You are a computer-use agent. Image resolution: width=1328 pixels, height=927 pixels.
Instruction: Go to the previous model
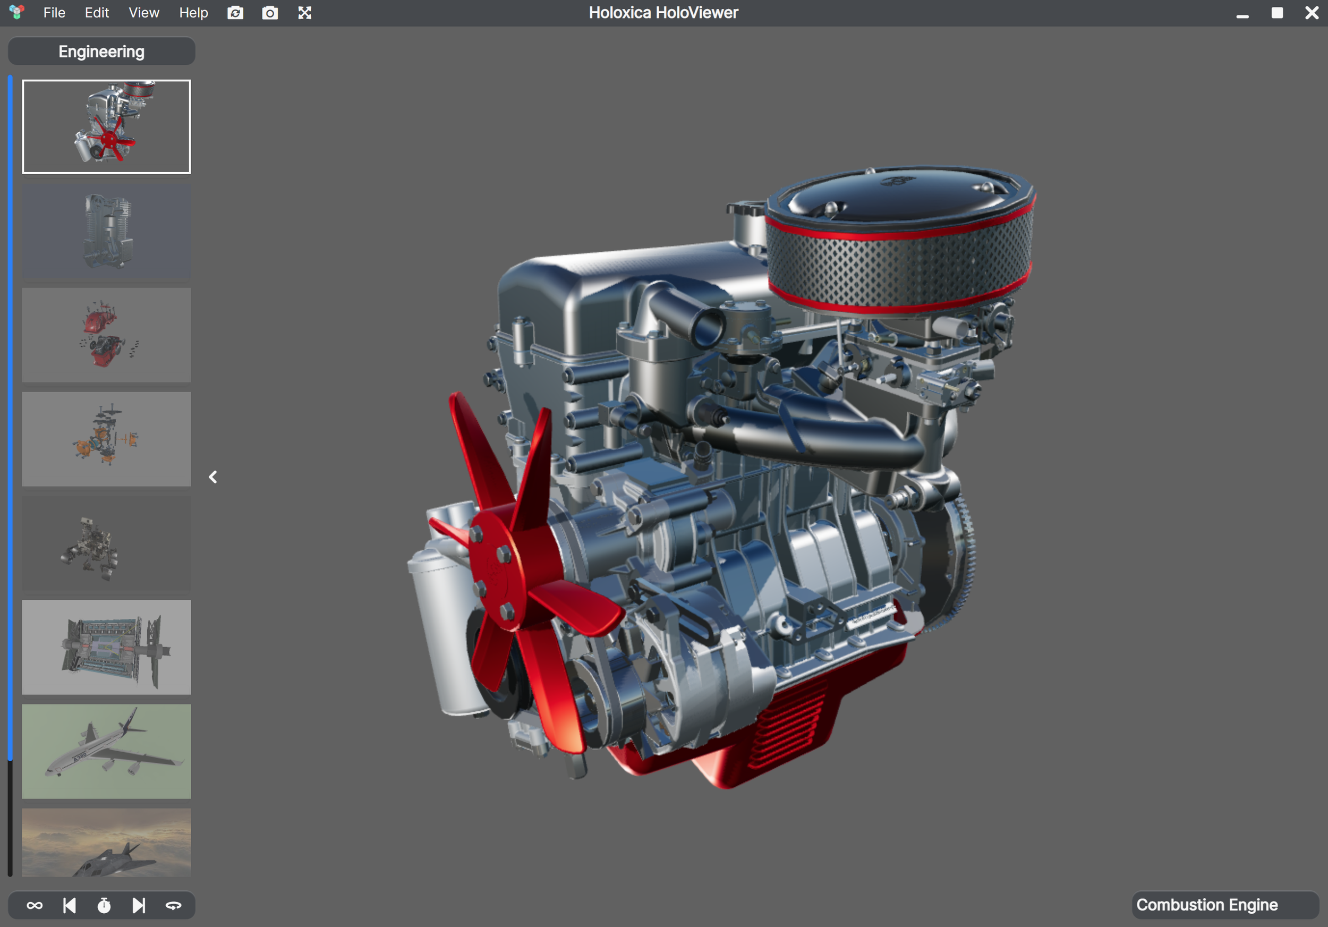tap(70, 906)
